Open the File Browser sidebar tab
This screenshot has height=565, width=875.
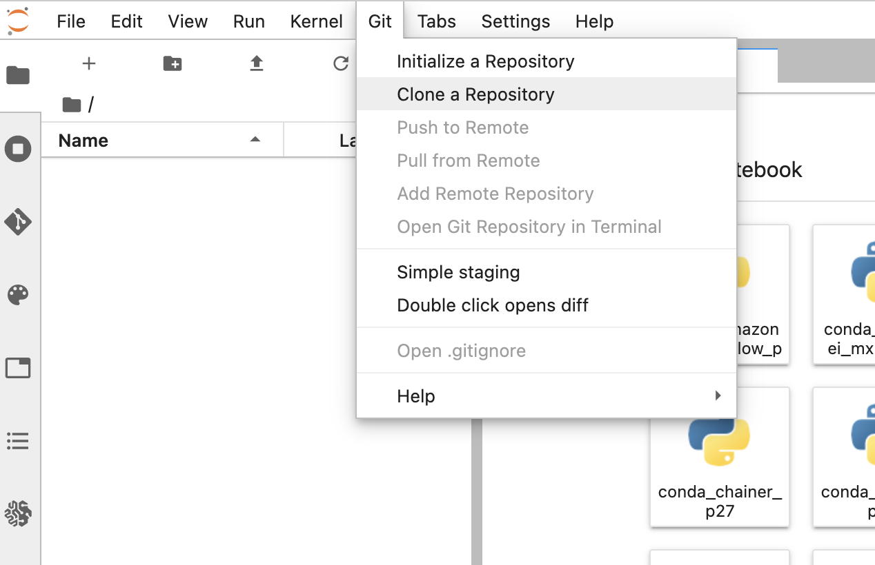[18, 75]
